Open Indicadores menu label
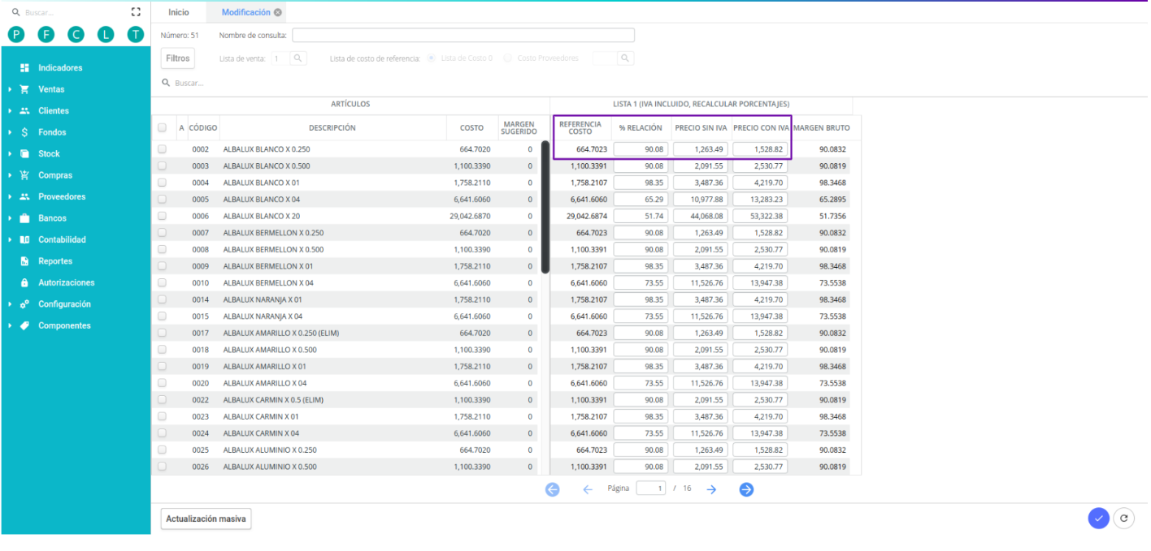Screen dimensions: 1151x551 (60, 68)
